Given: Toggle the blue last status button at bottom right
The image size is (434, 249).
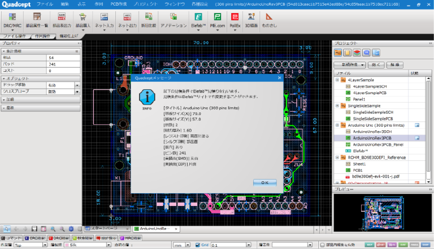Looking at the screenshot, I should coord(426,245).
